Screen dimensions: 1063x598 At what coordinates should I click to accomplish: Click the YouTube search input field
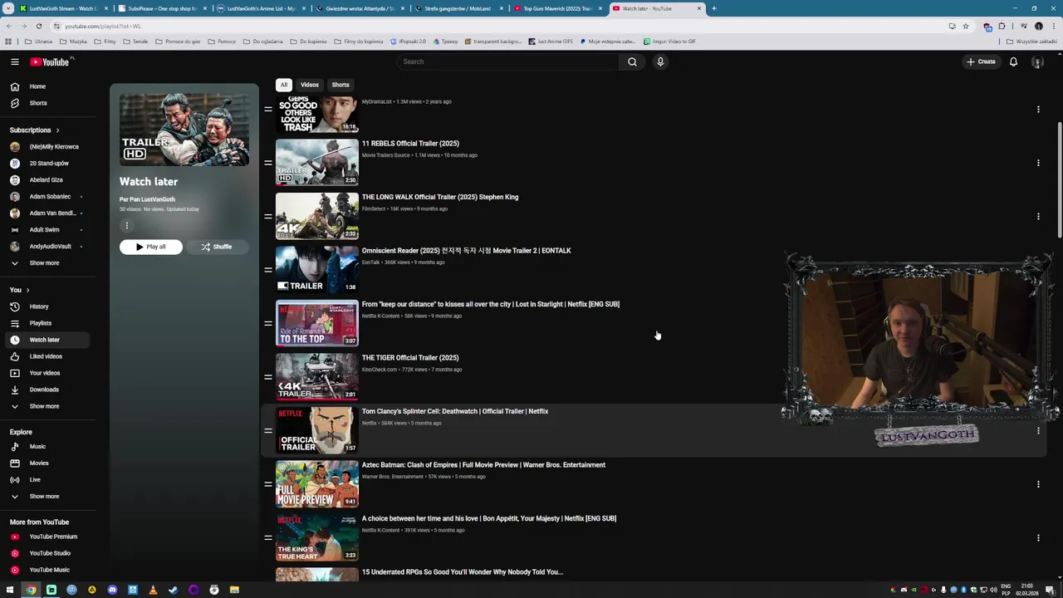507,61
